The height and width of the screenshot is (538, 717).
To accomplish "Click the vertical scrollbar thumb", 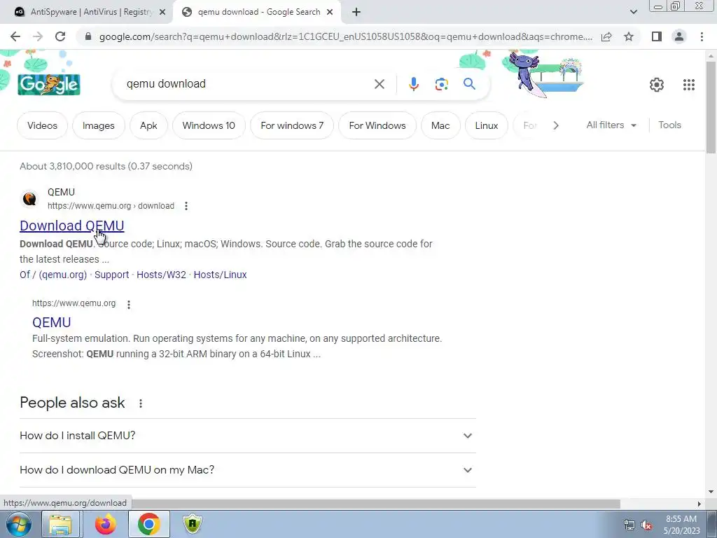I will pos(711,107).
